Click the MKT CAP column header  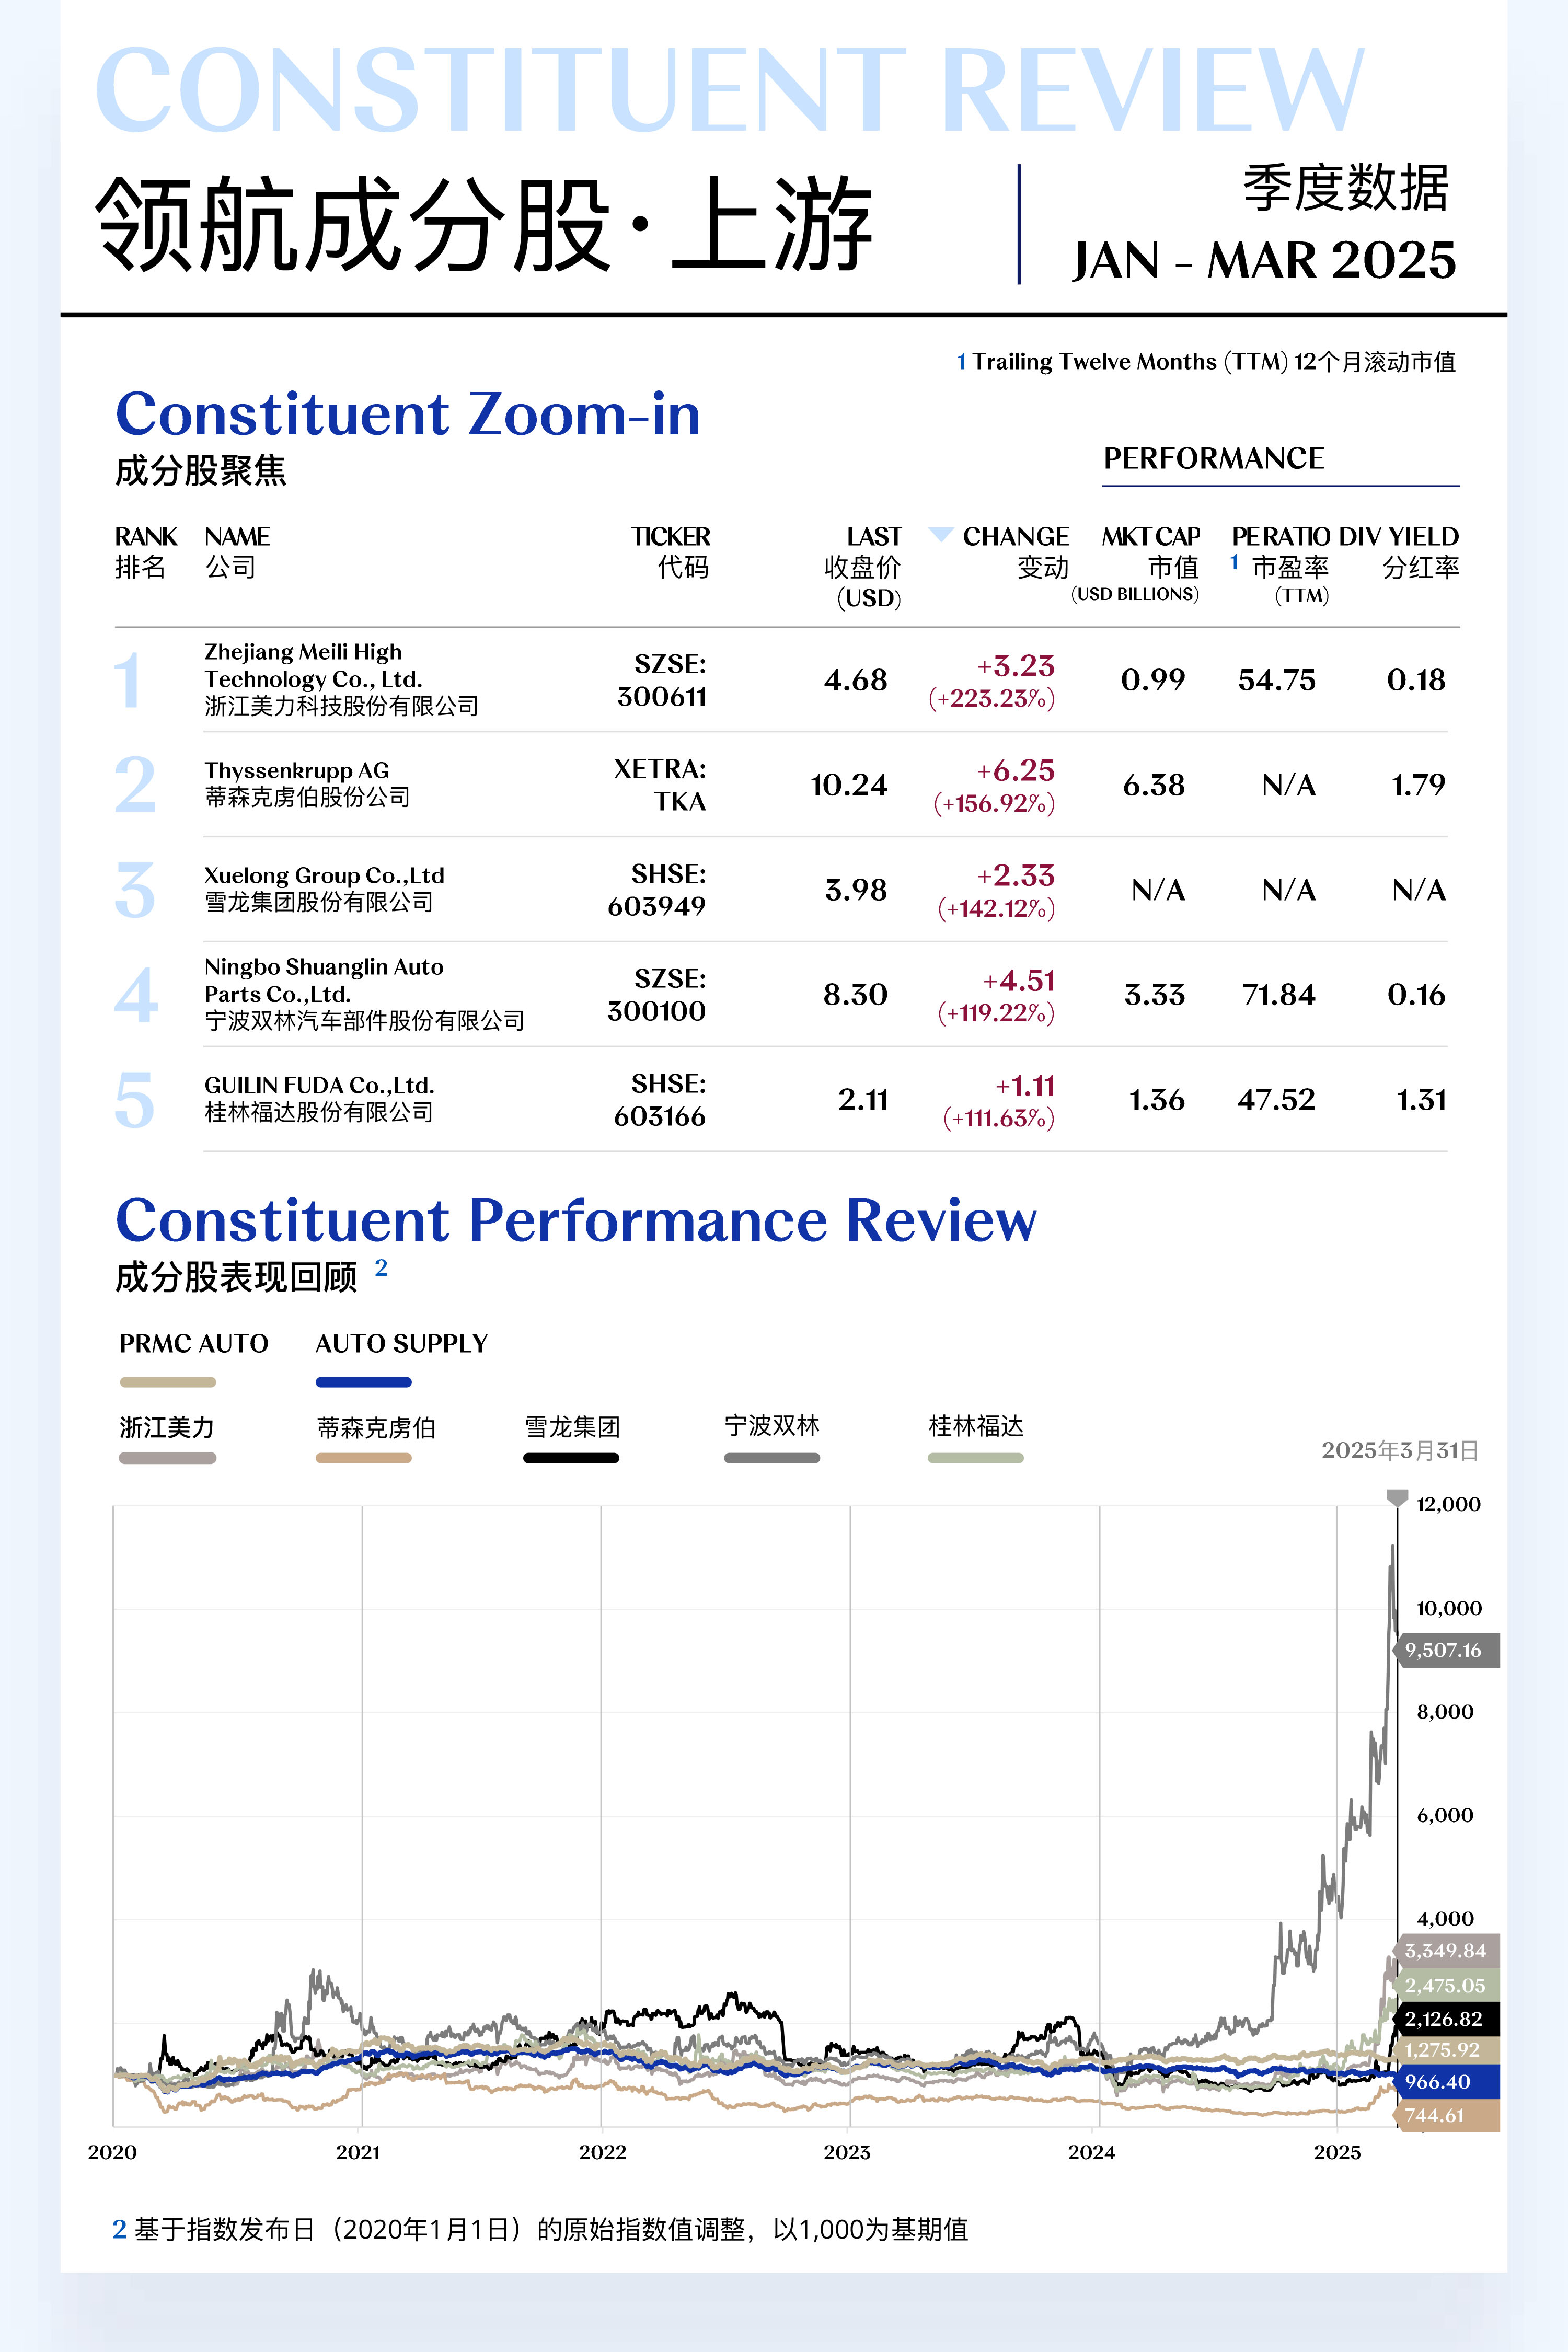pyautogui.click(x=1150, y=537)
